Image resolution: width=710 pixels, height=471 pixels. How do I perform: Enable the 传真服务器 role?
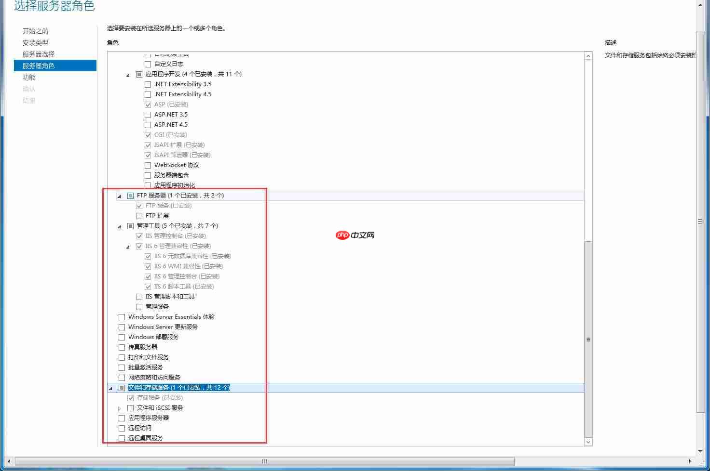coord(122,347)
